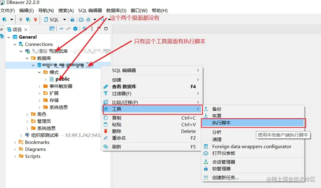
Task: Select 系统信息 folder listed under 管理员
Action: (x=46, y=128)
